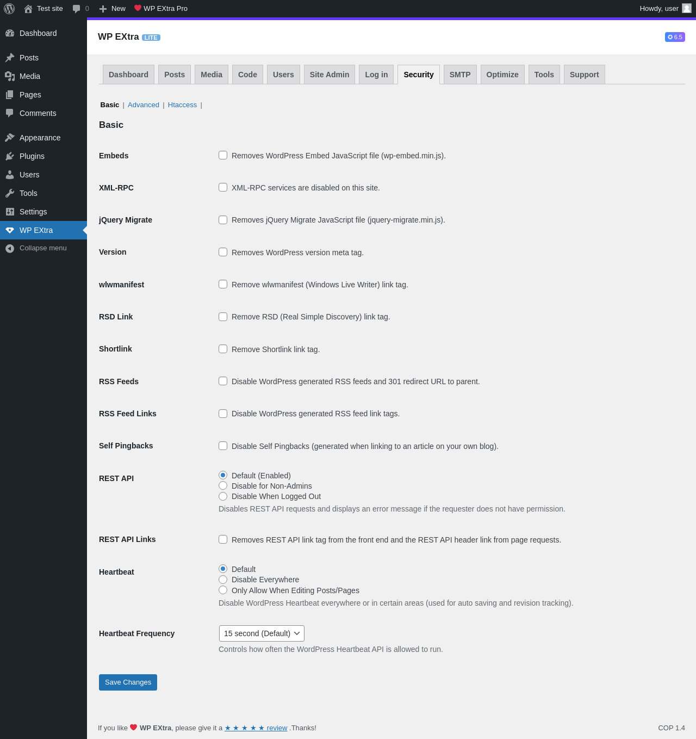Check the RSS Feeds disable checkbox

click(223, 381)
